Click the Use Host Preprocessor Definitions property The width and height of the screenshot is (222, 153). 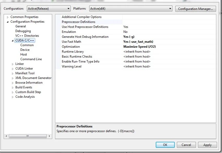coord(85,27)
